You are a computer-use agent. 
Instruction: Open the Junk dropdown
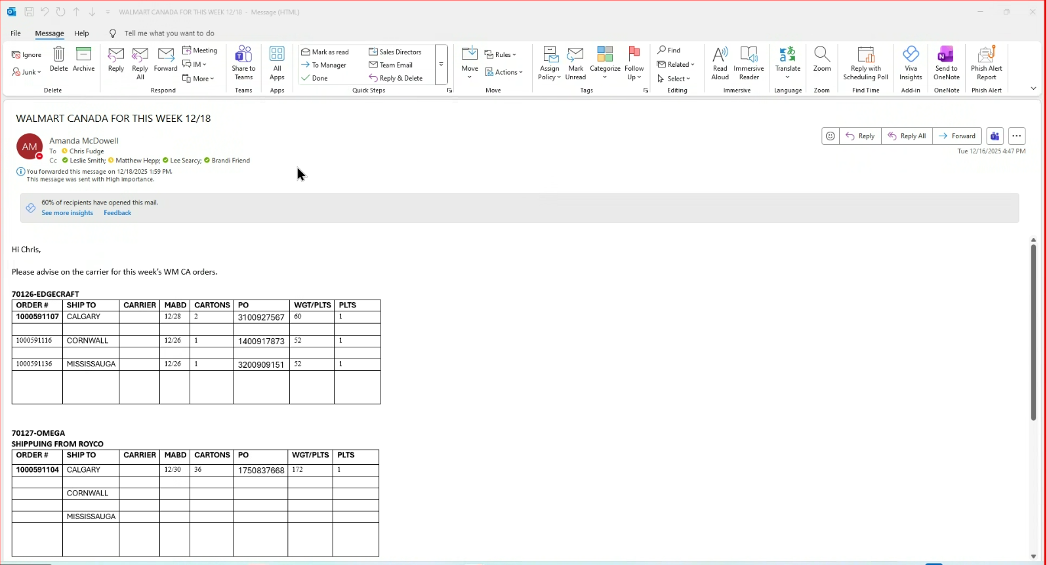tap(27, 72)
